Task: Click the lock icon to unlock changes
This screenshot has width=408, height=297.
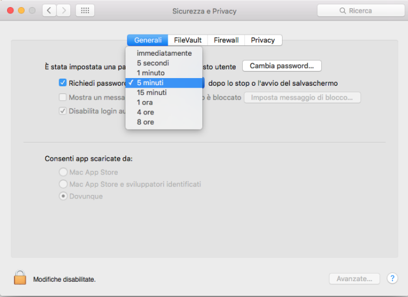Action: tap(20, 278)
